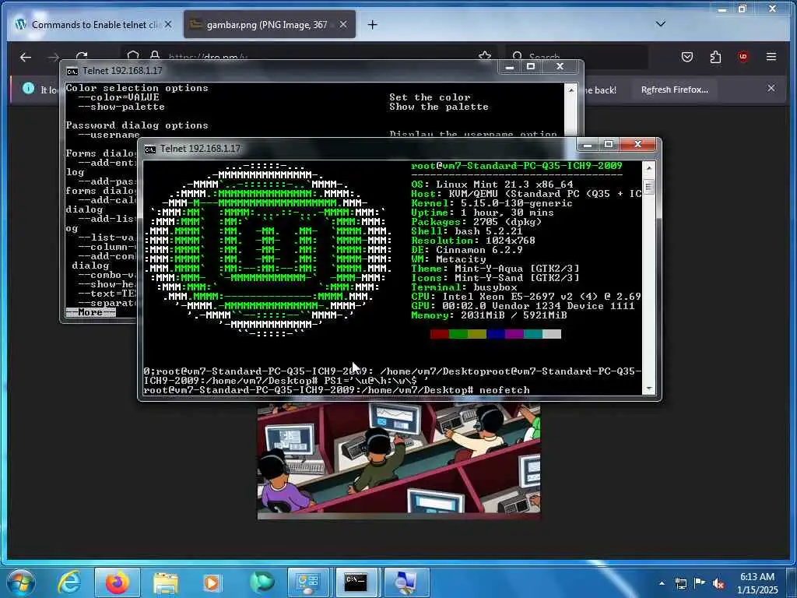Click Kernel: 5.15.0-130-generic line
The height and width of the screenshot is (598, 797).
[492, 203]
